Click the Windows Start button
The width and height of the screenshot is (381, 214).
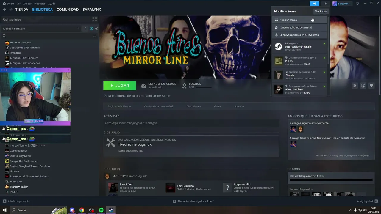click(5, 210)
